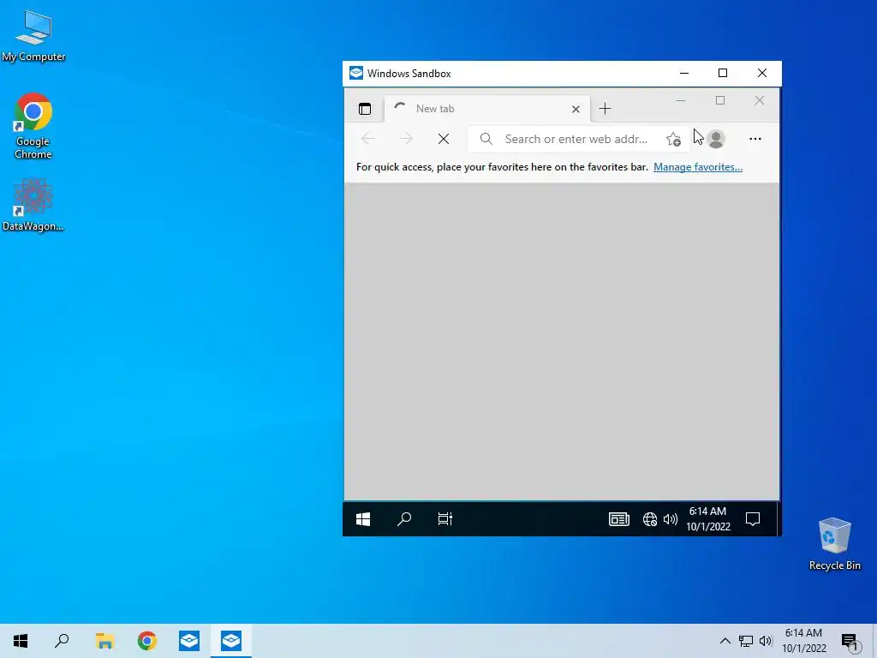Select the active Windows Sandbox taskbar button
This screenshot has width=877, height=658.
[231, 641]
